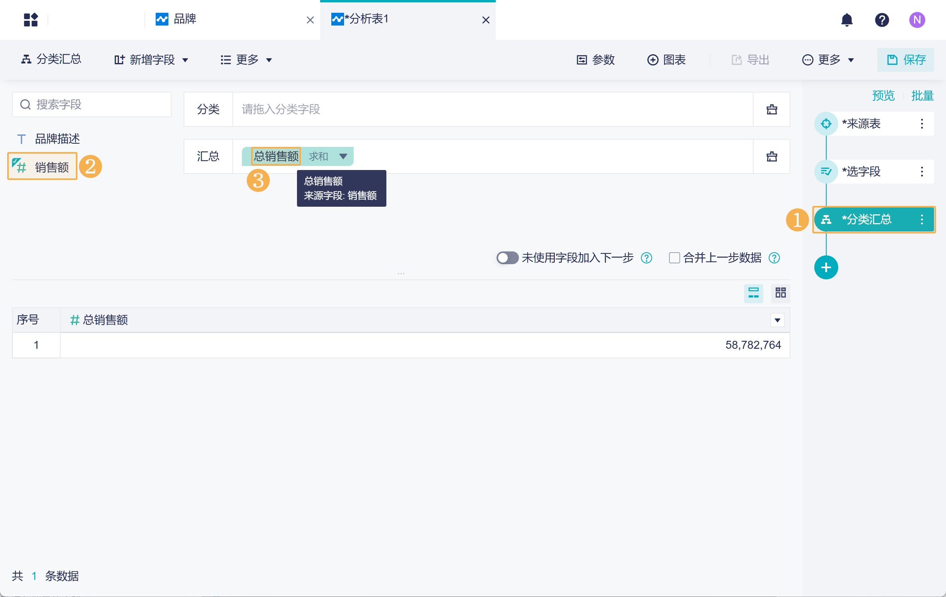Click the notification bell icon
Viewport: 946px width, 597px height.
click(x=847, y=20)
